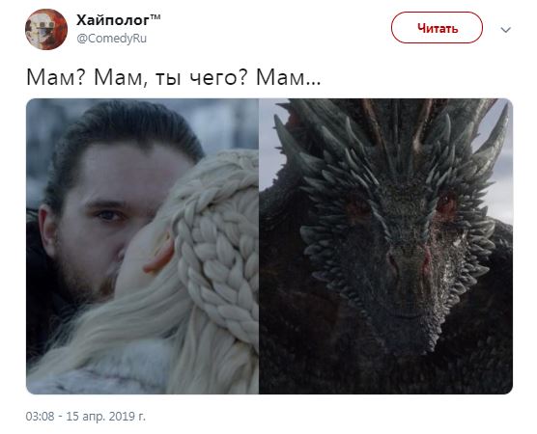This screenshot has height=434, width=537.
Task: Expand the tweet options chevron
Action: point(505,30)
